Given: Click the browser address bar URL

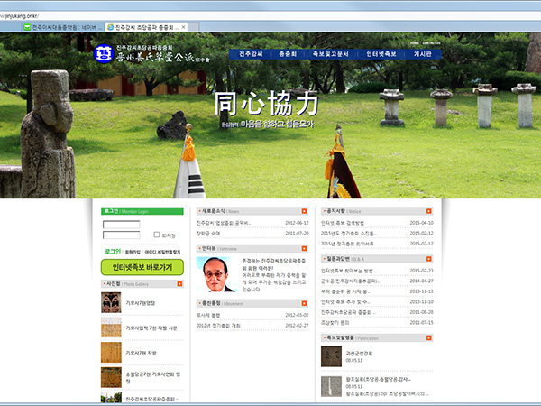Looking at the screenshot, I should click(x=20, y=16).
